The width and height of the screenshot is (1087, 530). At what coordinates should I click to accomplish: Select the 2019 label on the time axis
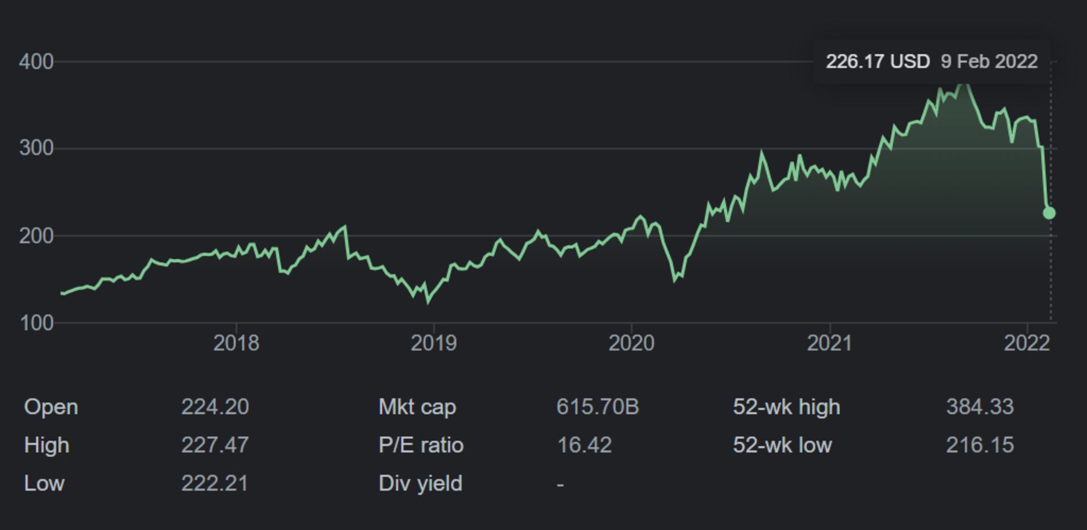tap(434, 343)
